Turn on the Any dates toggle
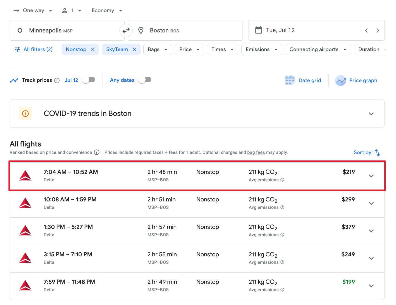Screen dimensions: 396x305 (145, 79)
